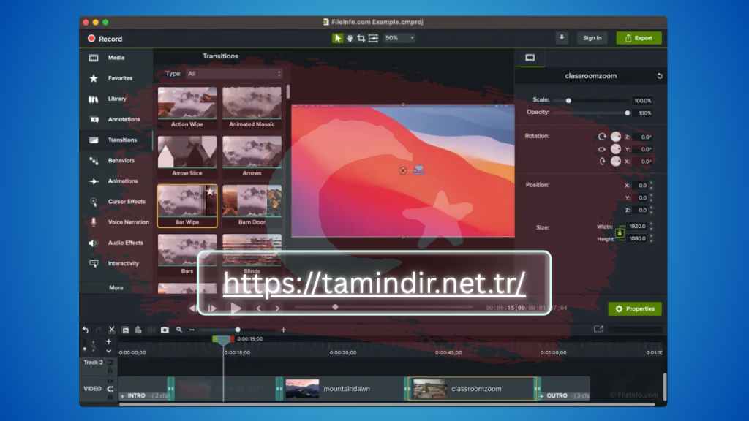
Task: Click the Position X stepper
Action: tap(652, 185)
